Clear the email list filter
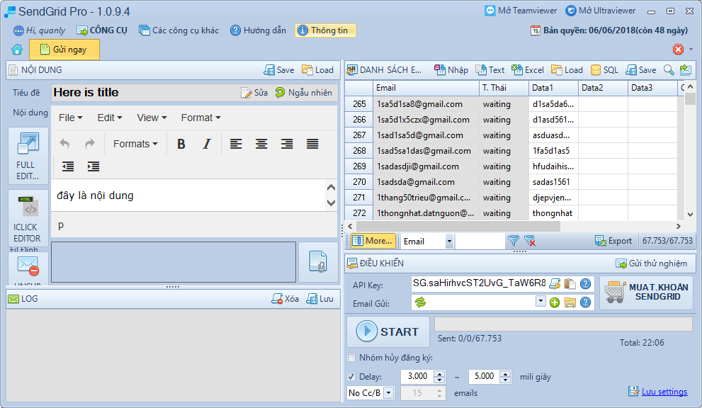Image resolution: width=702 pixels, height=408 pixels. [530, 241]
